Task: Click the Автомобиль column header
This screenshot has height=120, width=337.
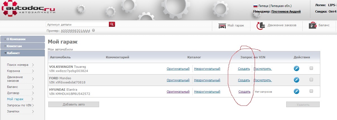Action: click(60, 57)
